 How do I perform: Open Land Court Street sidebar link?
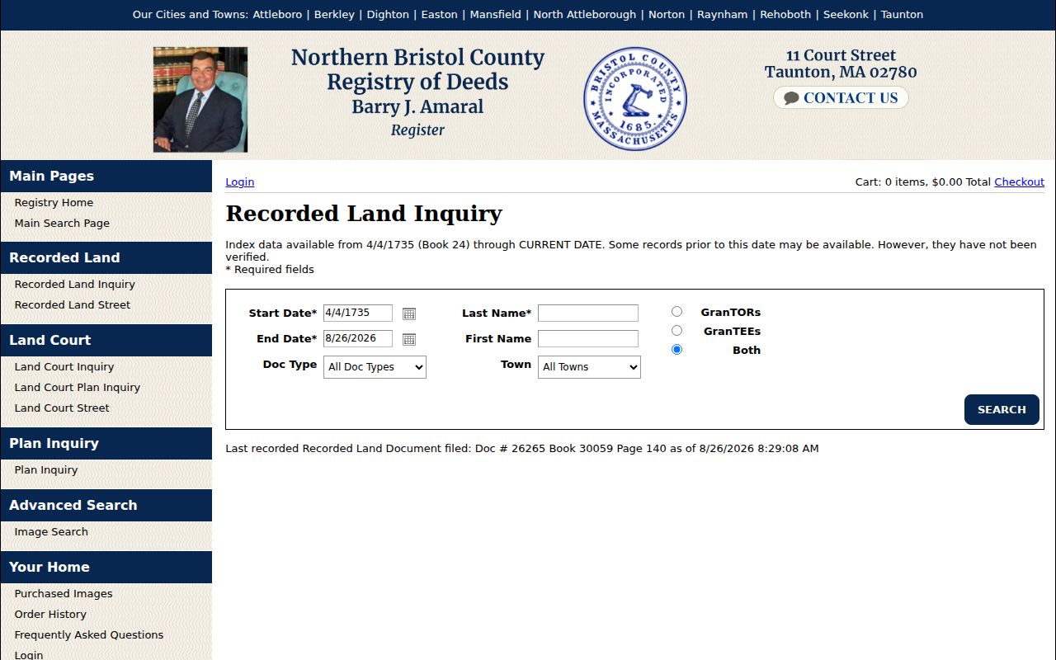pos(62,408)
